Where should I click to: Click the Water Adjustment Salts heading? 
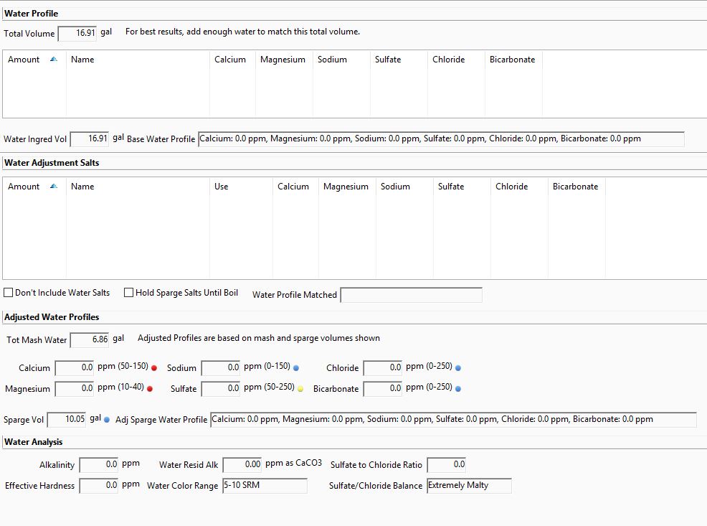pos(52,163)
